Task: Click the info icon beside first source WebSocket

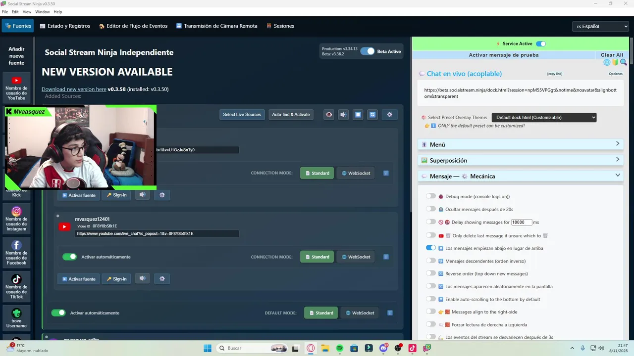Action: tap(386, 173)
